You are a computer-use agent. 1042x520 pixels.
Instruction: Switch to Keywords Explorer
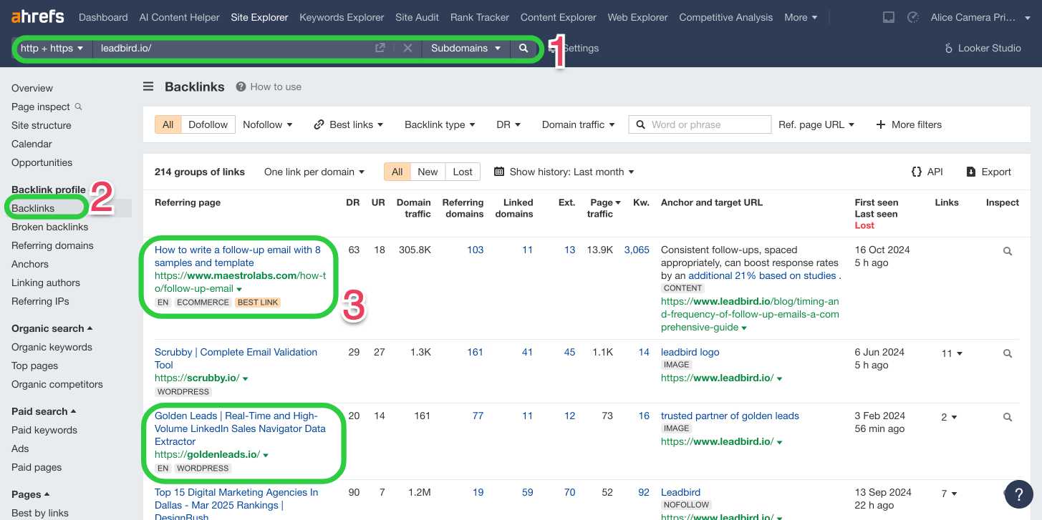tap(342, 17)
